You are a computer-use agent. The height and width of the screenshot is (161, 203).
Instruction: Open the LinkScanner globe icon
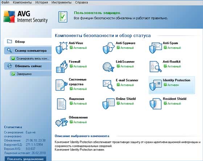108,67
